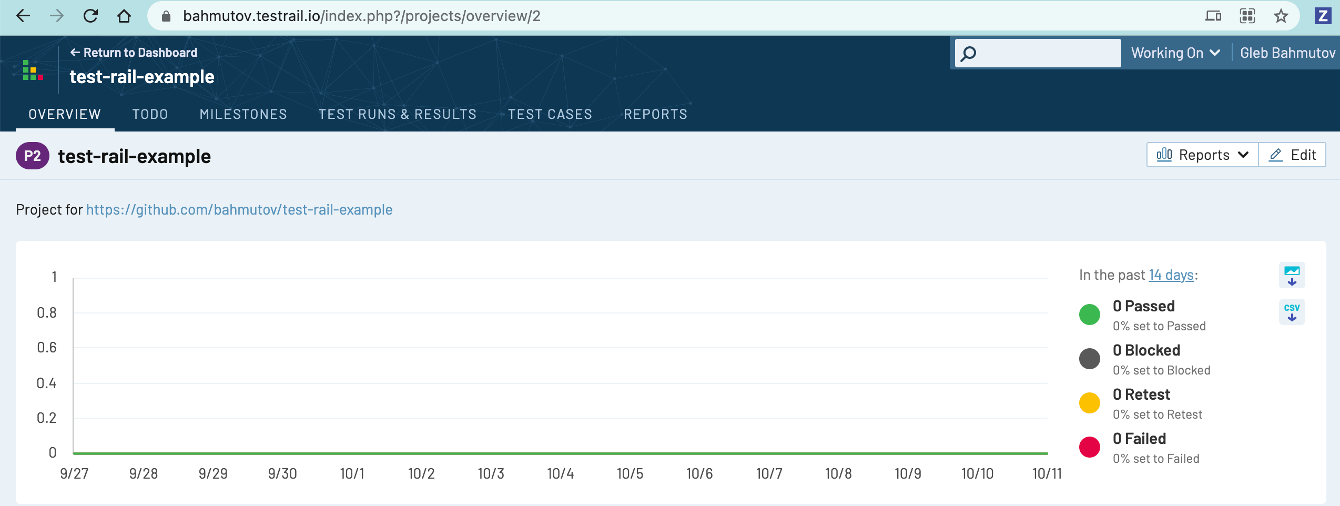Open the Gleb Bahmutov user menu

pos(1288,53)
